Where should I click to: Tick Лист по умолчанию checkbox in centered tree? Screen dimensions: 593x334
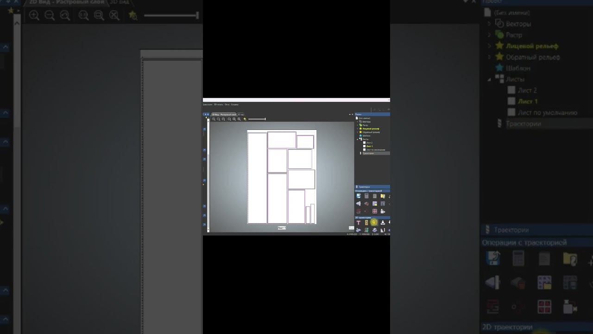[x=364, y=150]
